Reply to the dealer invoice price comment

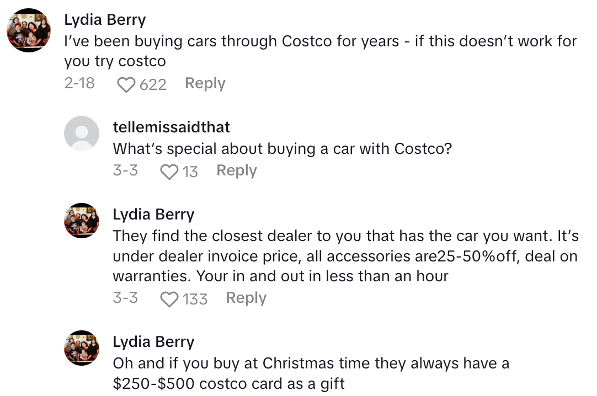coord(246,298)
